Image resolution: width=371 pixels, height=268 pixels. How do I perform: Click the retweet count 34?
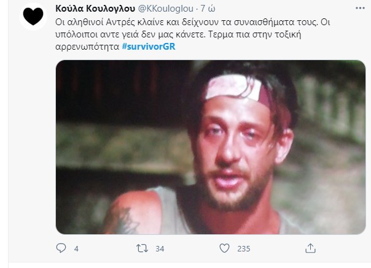[160, 248]
